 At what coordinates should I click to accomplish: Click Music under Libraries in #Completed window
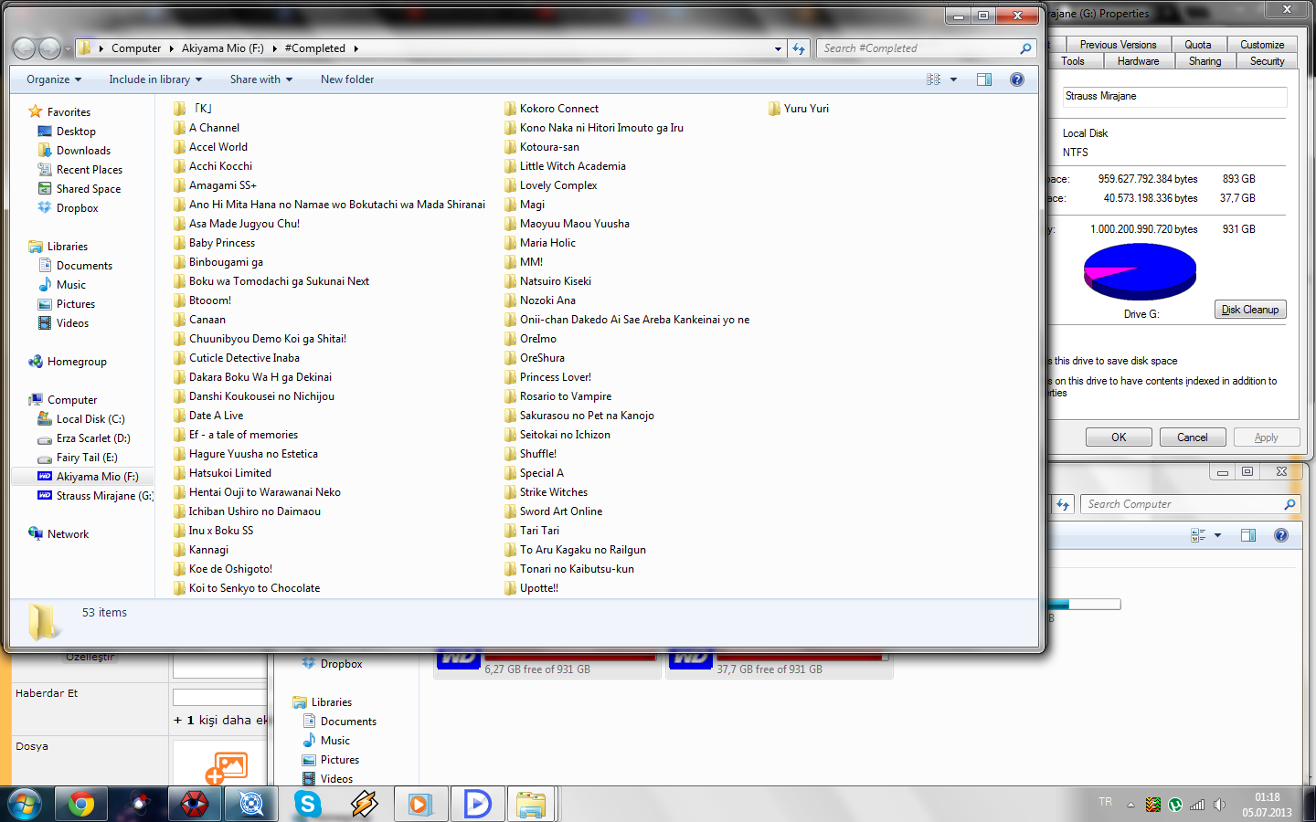pos(61,285)
